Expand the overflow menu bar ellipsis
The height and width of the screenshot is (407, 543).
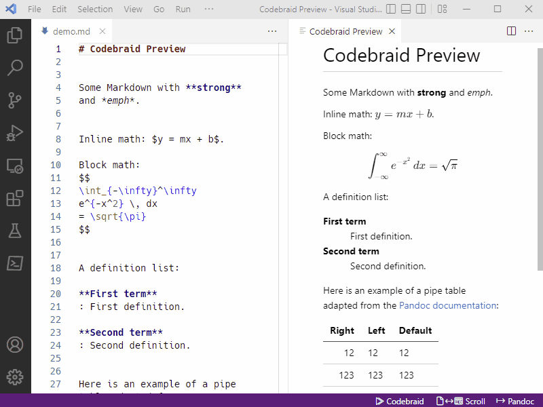tap(209, 9)
